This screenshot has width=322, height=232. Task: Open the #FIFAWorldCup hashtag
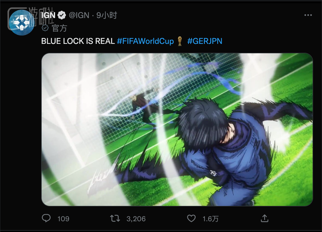click(x=146, y=41)
